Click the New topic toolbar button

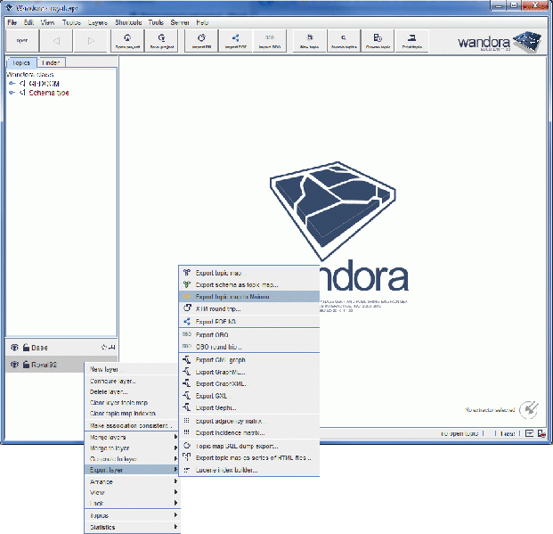[x=309, y=41]
